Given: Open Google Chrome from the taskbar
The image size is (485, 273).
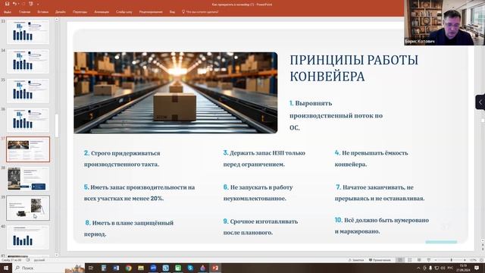Looking at the screenshot, I should [x=128, y=268].
